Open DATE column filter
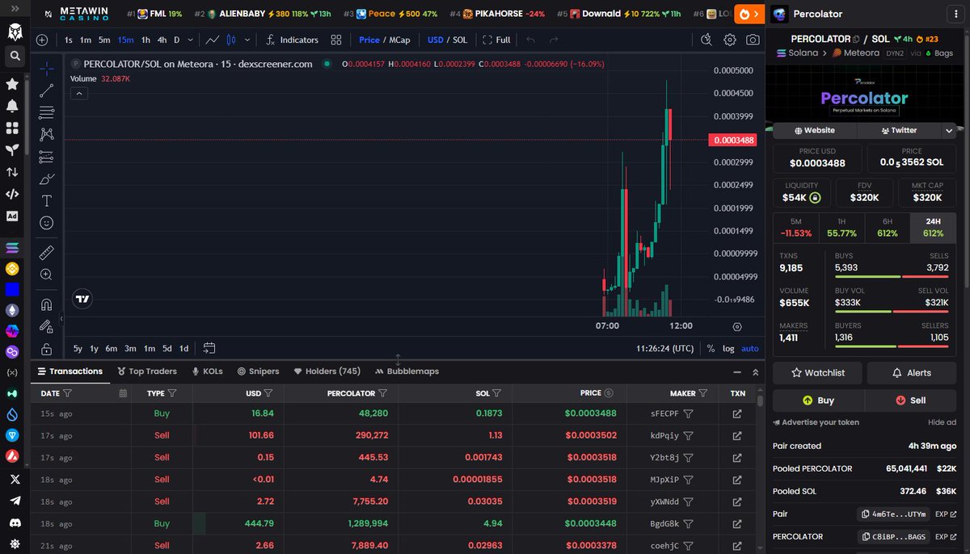 (x=67, y=393)
